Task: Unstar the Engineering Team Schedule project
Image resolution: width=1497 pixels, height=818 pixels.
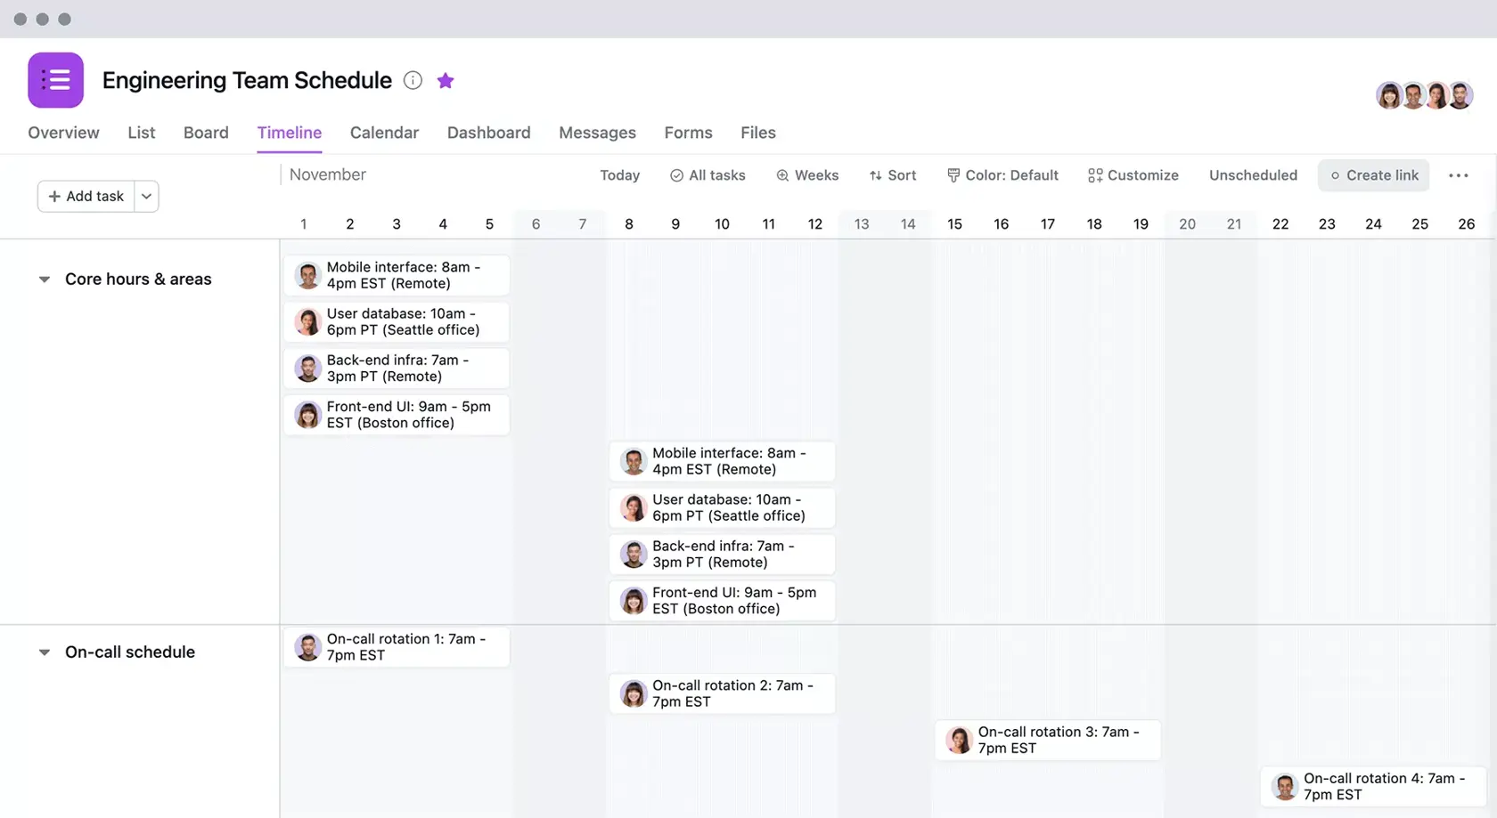Action: coord(446,80)
